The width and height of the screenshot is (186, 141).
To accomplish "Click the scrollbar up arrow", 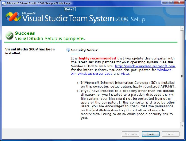I will (x=182, y=28).
